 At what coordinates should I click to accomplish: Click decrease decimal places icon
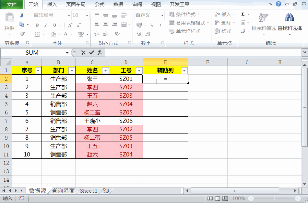pyautogui.click(x=148, y=34)
